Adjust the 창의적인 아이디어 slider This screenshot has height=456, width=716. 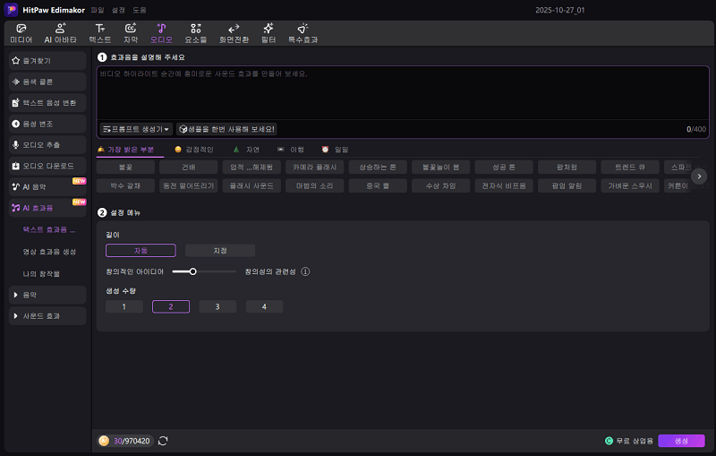(192, 271)
